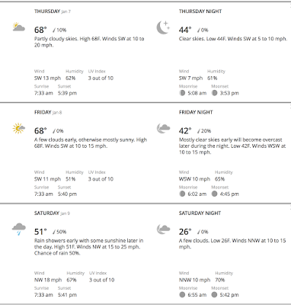This screenshot has width=291, height=305.
Task: Click Saturday's rain shower icon
Action: click(19, 229)
